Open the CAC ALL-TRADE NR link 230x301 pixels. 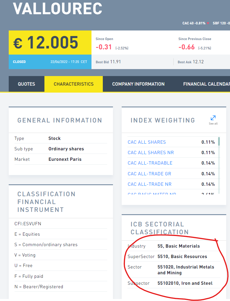(150, 184)
